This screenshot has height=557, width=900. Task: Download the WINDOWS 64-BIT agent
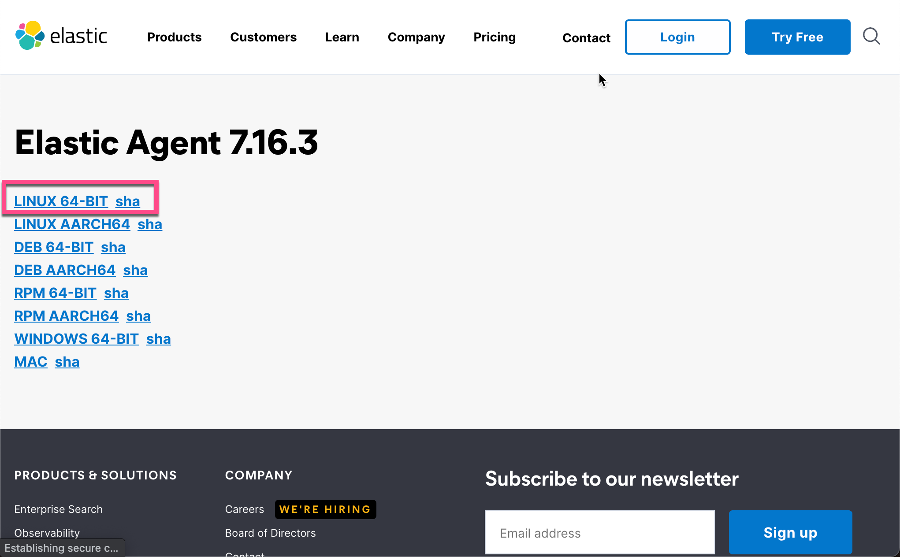76,338
